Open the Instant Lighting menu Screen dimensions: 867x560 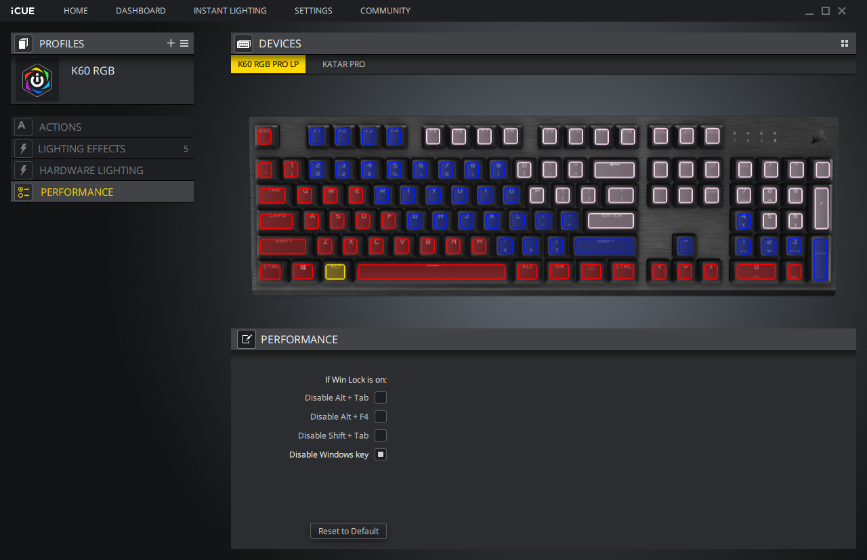[x=230, y=11]
